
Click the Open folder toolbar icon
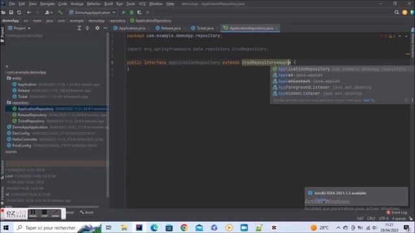pos(3,12)
